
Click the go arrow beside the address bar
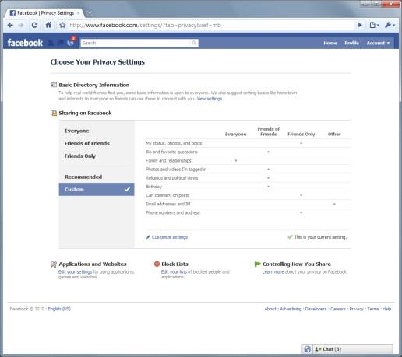pyautogui.click(x=360, y=25)
